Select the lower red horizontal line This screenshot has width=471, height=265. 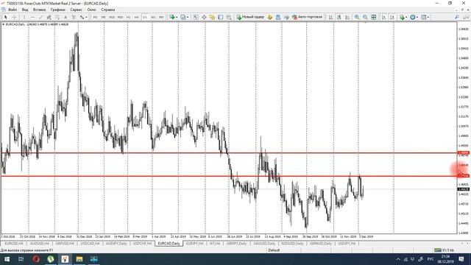228,176
